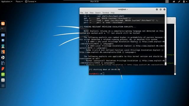
Task: Open the Terminal app menu in top bar
Action: click(31, 1)
